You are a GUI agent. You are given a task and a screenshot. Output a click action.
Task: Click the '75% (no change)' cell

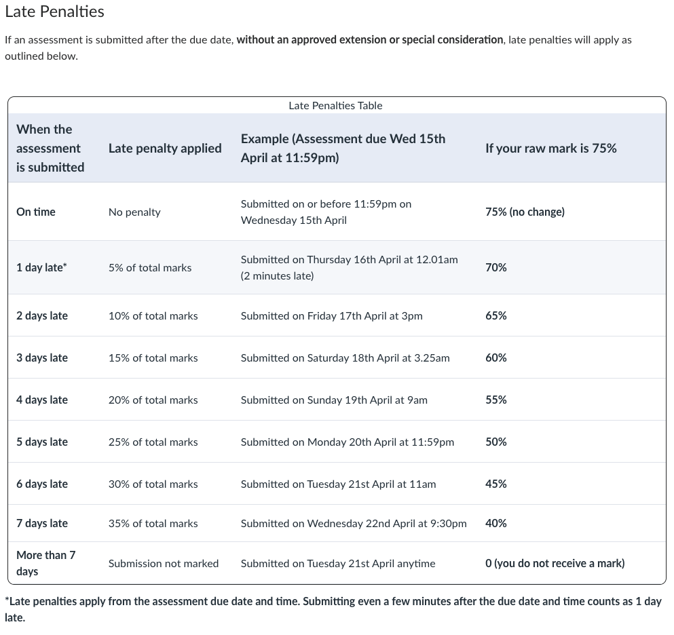[x=525, y=212]
